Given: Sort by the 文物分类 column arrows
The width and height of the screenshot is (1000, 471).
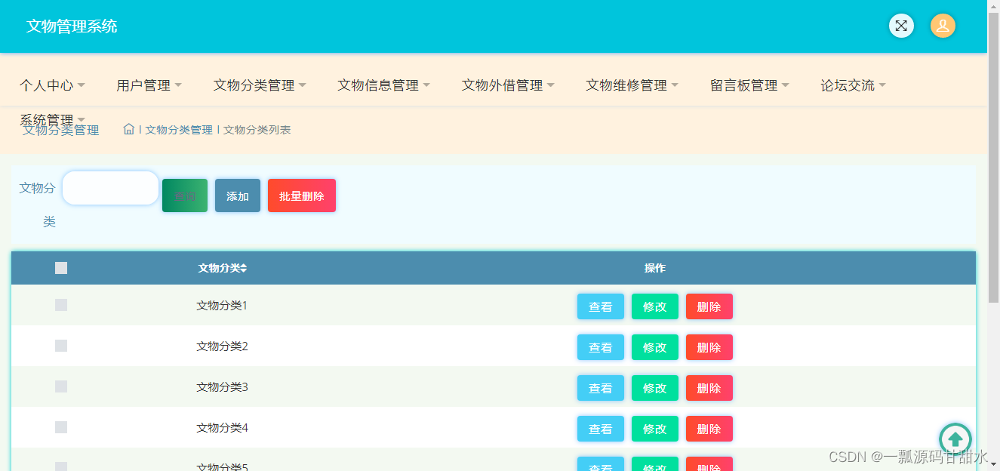Looking at the screenshot, I should point(244,269).
